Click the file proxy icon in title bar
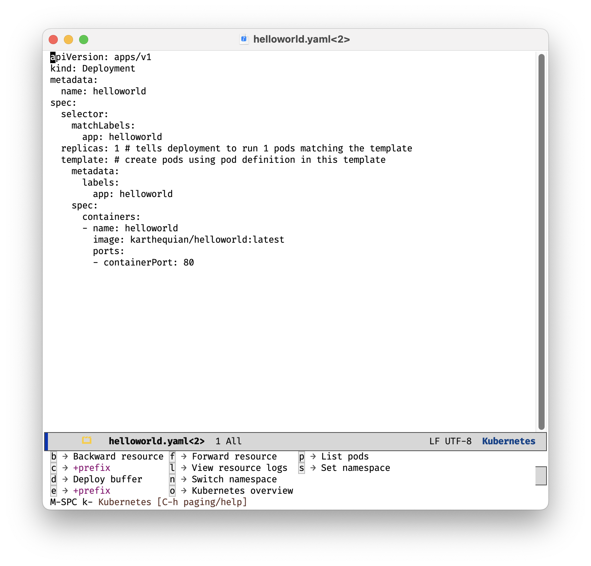The width and height of the screenshot is (591, 566). pyautogui.click(x=244, y=39)
